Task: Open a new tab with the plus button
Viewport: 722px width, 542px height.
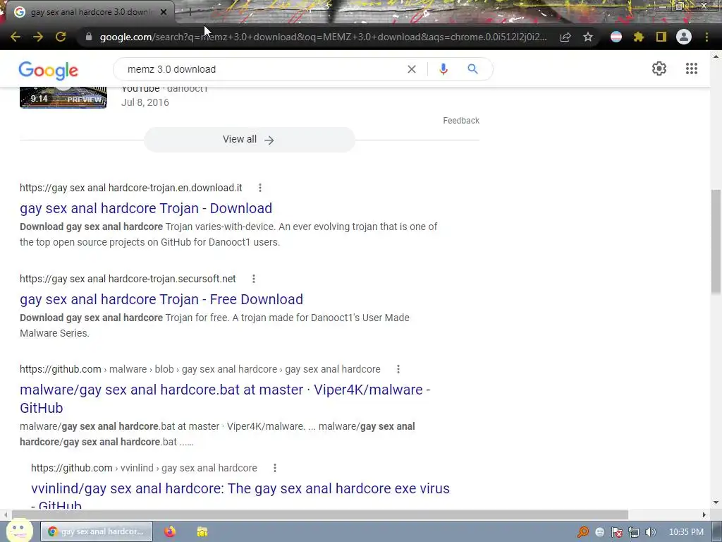Action: [190, 12]
